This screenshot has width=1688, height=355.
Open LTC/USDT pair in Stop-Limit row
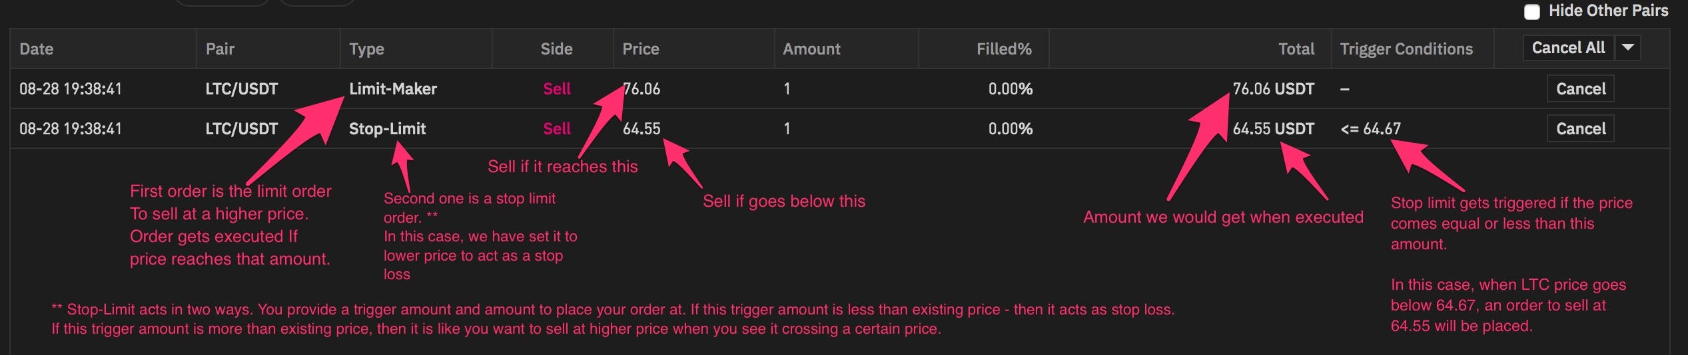click(241, 128)
